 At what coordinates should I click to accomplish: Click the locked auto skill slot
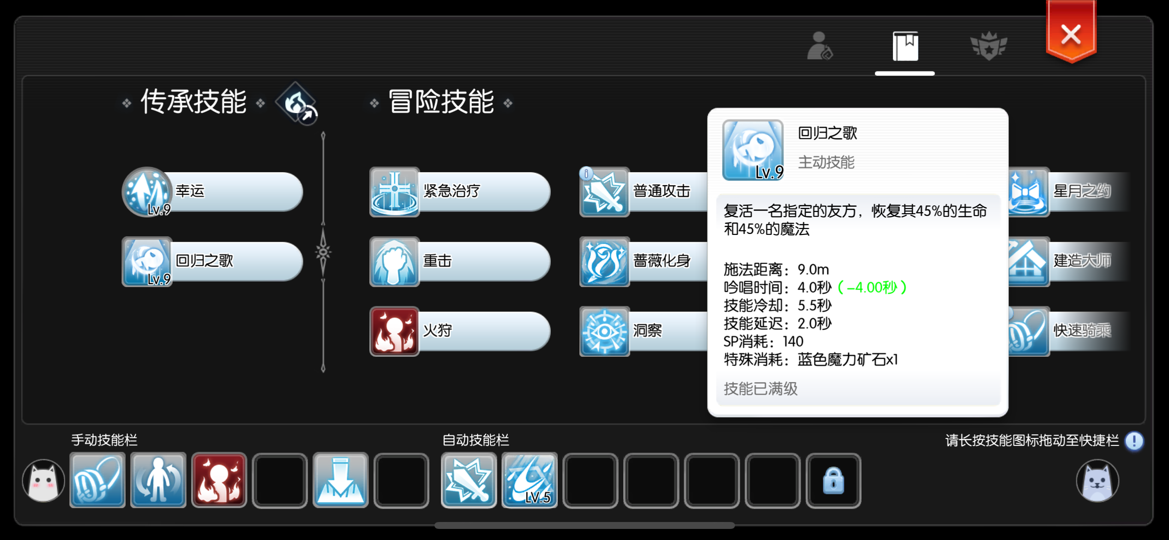pos(833,480)
